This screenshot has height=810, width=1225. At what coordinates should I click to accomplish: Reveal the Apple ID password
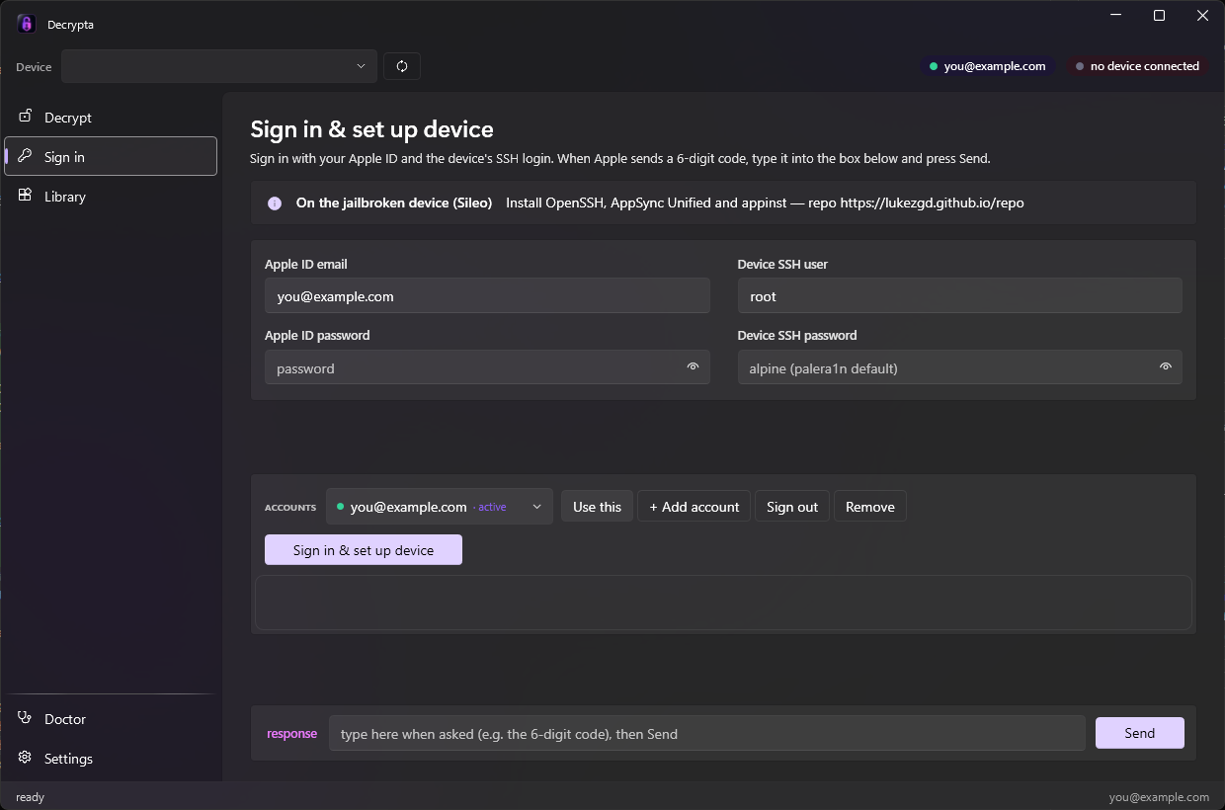pyautogui.click(x=694, y=366)
